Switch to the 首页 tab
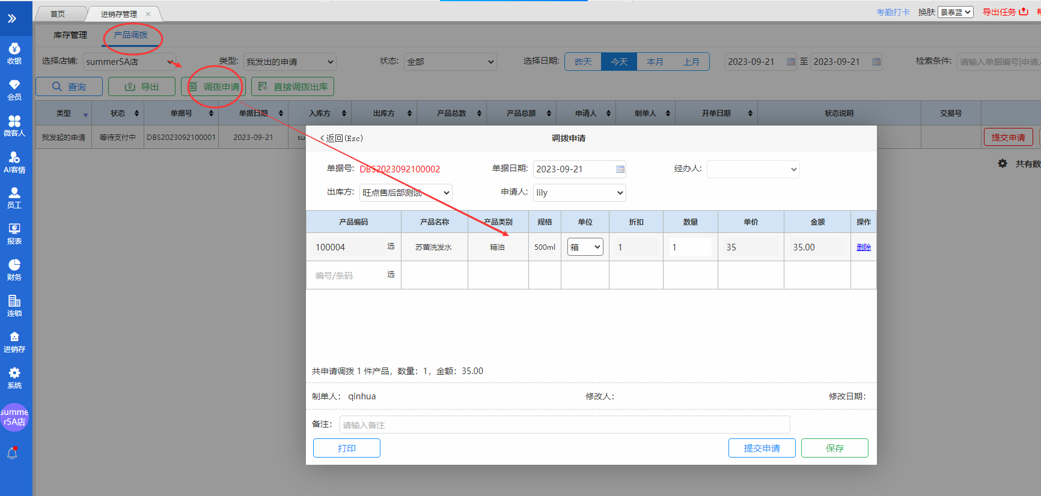Viewport: 1041px width, 496px height. point(58,14)
